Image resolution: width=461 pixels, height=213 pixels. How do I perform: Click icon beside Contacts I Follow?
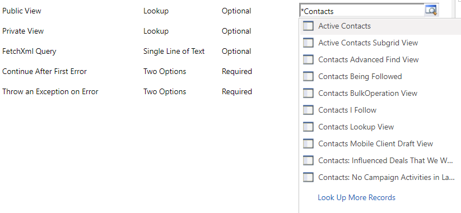[308, 110]
